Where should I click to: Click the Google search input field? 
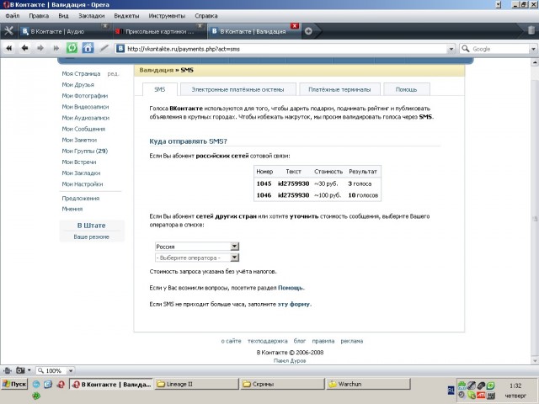[x=500, y=49]
